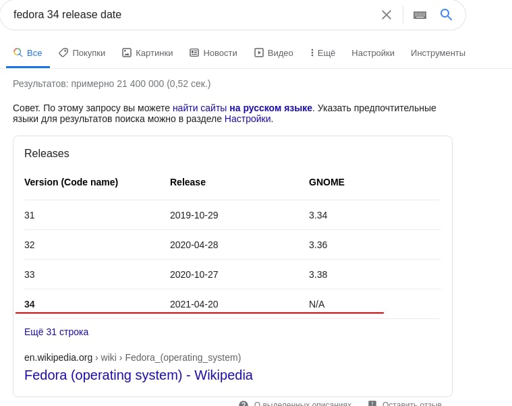Click the GNOME column header
Image resolution: width=512 pixels, height=406 pixels.
click(x=326, y=182)
